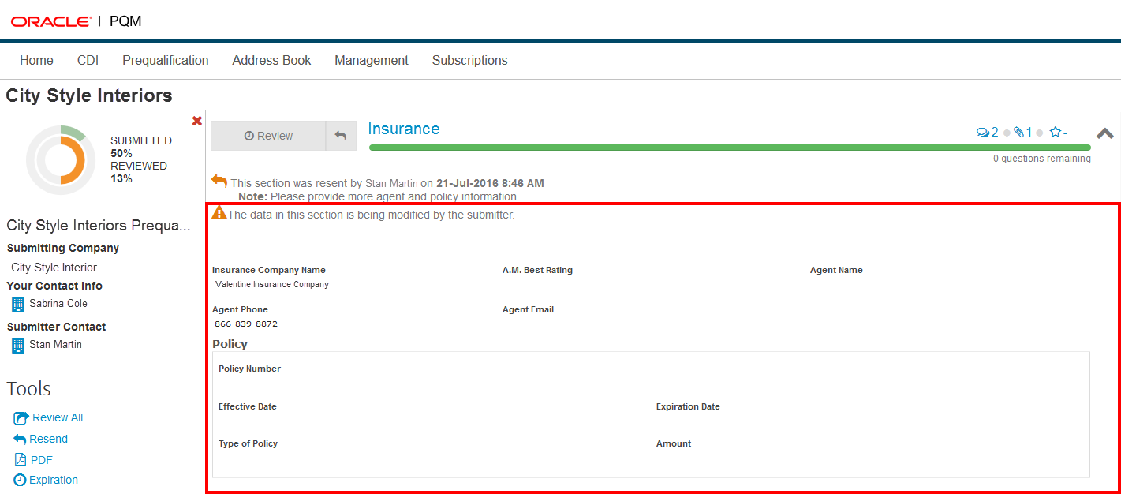Select the Management menu

372,60
